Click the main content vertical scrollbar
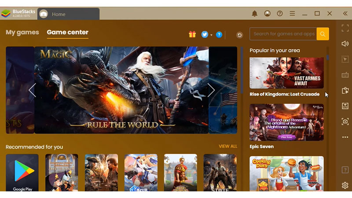352x198 pixels. (242, 70)
